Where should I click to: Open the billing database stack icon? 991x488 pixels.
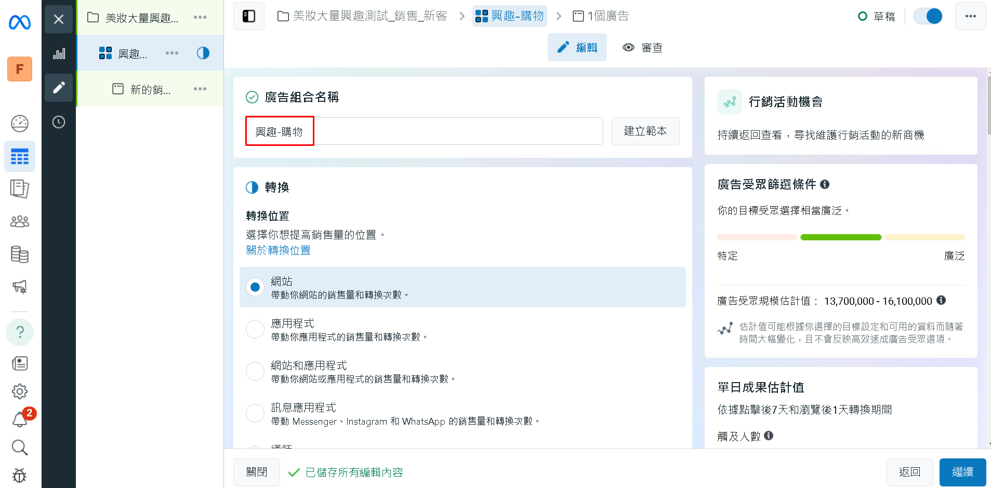click(20, 254)
